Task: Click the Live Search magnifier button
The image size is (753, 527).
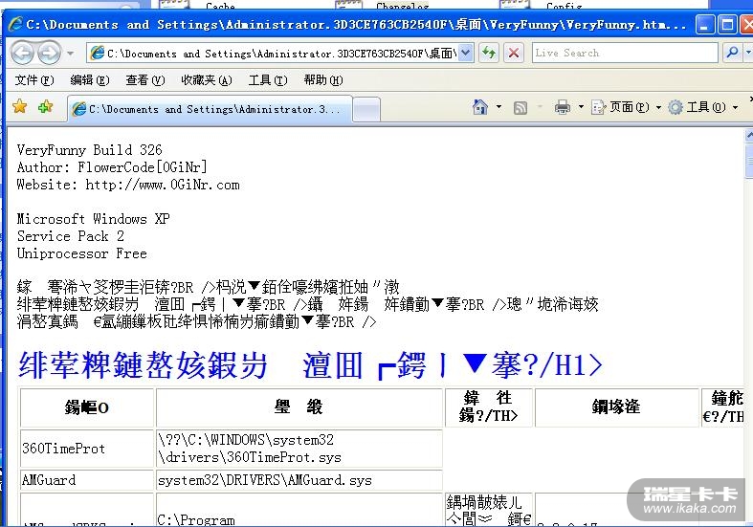Action: click(x=732, y=53)
